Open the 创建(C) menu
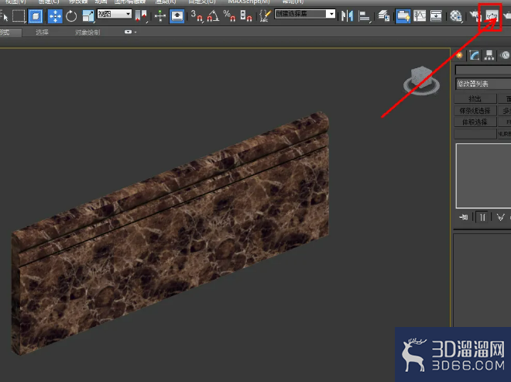The height and width of the screenshot is (382, 511). [49, 2]
